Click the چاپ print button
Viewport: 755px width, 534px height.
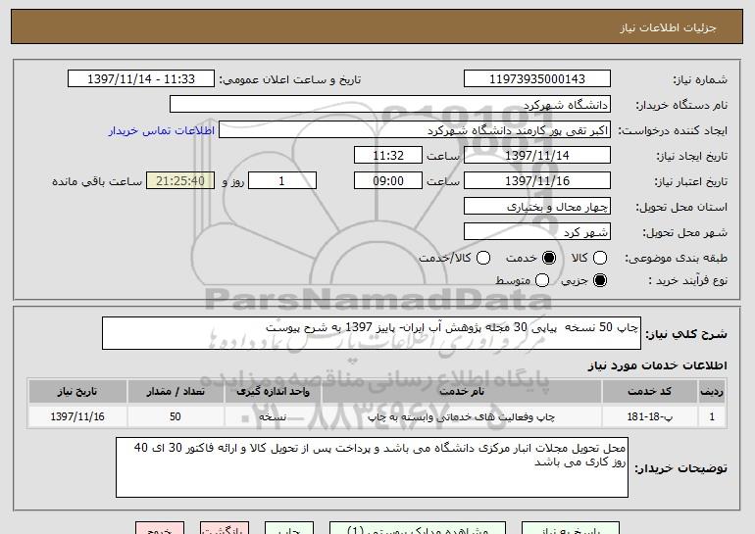click(289, 528)
